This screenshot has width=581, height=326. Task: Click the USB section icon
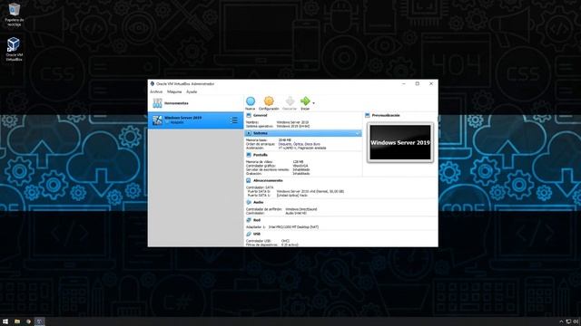[249, 234]
